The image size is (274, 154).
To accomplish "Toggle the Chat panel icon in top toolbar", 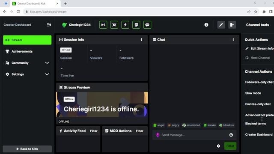I will (147, 25).
